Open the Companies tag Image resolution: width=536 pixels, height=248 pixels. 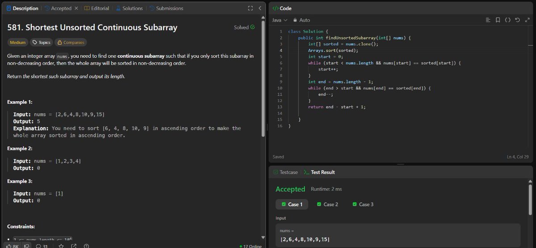point(70,42)
